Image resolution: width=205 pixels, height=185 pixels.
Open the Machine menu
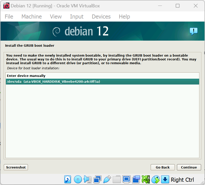click(x=32, y=16)
